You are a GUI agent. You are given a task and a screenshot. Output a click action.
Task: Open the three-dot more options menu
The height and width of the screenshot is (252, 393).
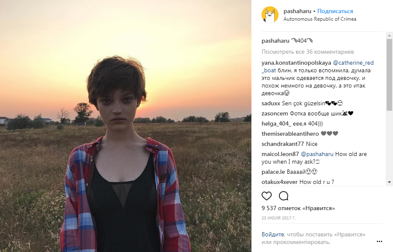coord(379,241)
